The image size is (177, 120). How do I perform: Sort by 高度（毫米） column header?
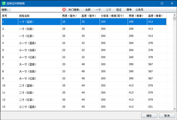90,16
